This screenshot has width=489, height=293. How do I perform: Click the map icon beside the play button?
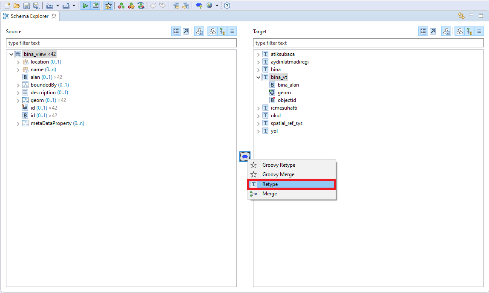95,6
